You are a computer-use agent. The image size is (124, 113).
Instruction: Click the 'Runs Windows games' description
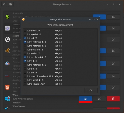tap(23, 99)
